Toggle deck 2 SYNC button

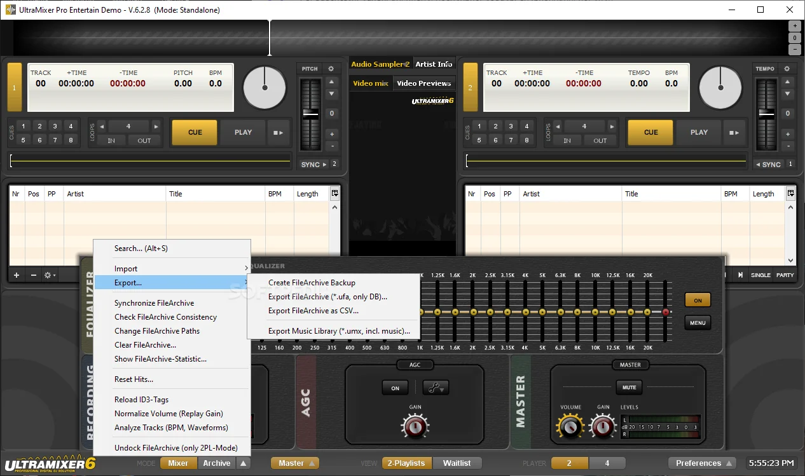click(768, 165)
